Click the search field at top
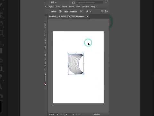This screenshot has height=116, width=154. pyautogui.click(x=90, y=3)
